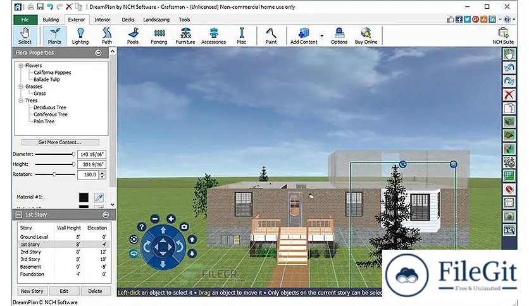Select the Misc tool
Screen dimensions: 529x306
(242, 36)
